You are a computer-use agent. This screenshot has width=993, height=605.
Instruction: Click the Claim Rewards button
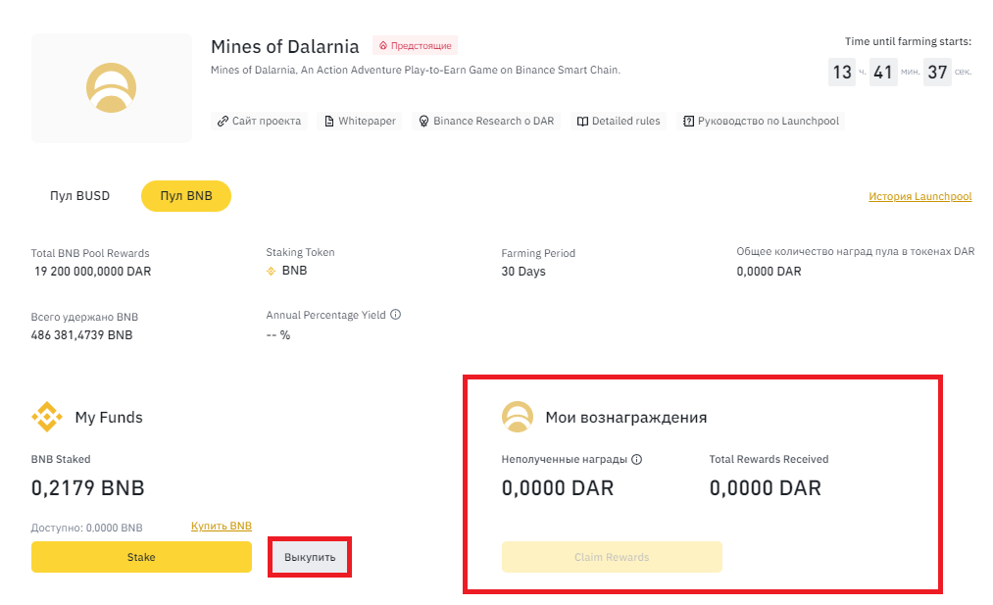click(612, 557)
